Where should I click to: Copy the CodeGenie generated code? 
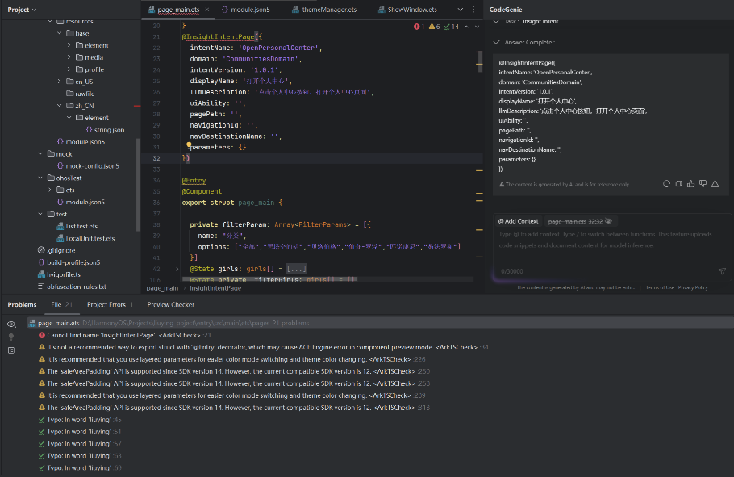pyautogui.click(x=678, y=184)
